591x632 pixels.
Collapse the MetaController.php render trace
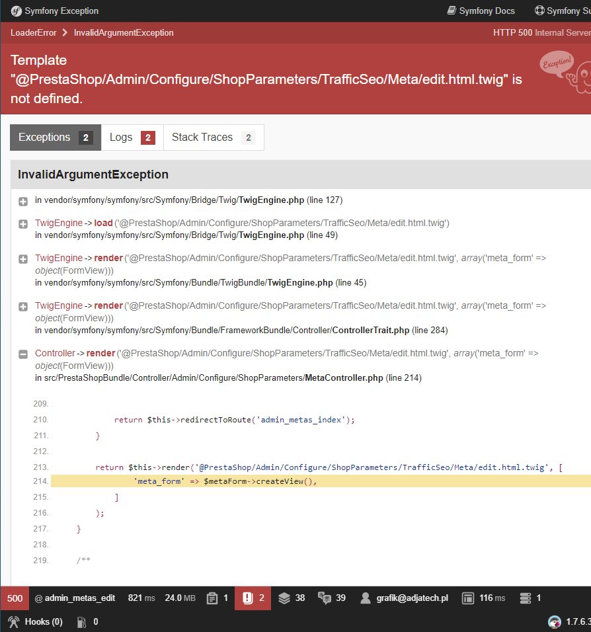click(x=23, y=354)
